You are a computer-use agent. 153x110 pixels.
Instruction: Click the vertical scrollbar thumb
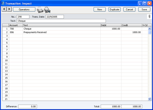tap(149, 32)
